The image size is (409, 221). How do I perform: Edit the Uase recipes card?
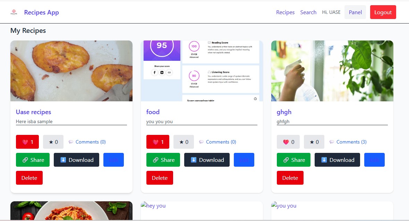click(x=113, y=160)
